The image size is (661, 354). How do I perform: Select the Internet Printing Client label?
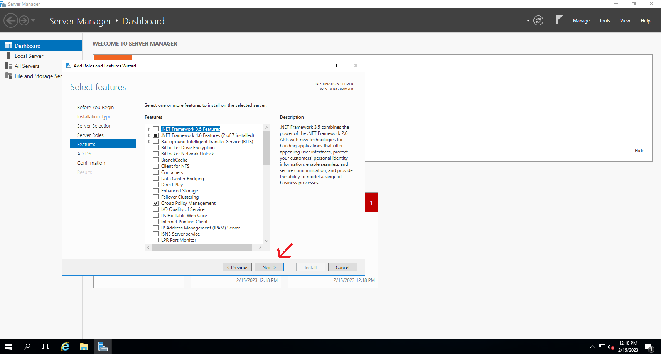184,222
